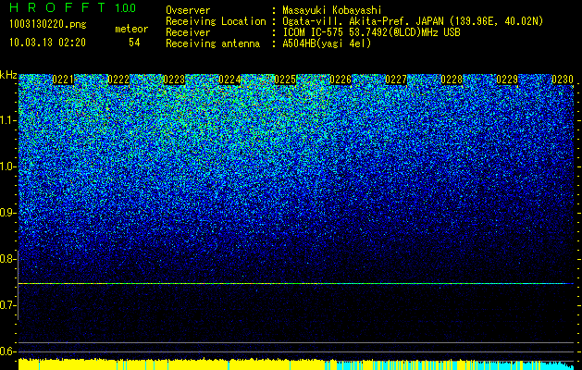Click the date stamp 10.03.13 02:20

pos(47,43)
